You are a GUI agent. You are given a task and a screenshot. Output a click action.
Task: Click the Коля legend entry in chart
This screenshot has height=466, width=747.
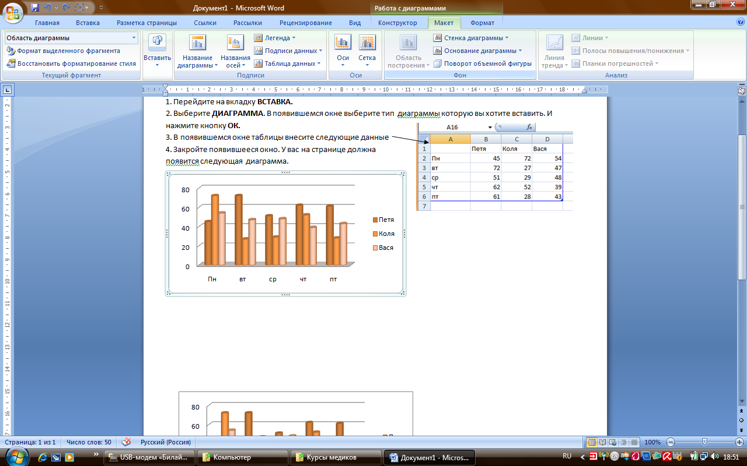point(383,234)
